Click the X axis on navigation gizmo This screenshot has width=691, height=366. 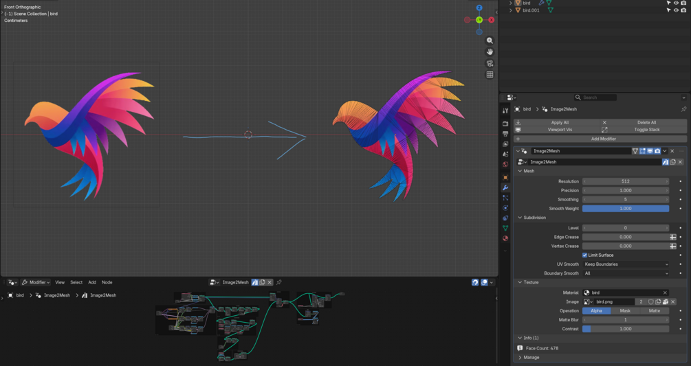(491, 20)
